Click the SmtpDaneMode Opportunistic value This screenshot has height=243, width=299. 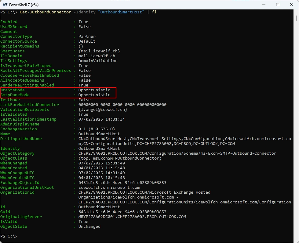click(94, 95)
